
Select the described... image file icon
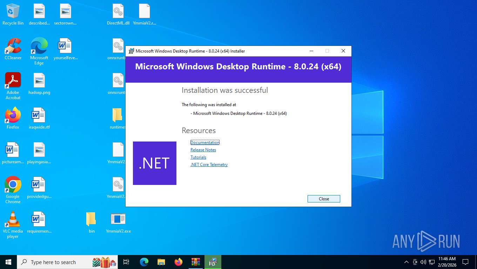(x=39, y=14)
